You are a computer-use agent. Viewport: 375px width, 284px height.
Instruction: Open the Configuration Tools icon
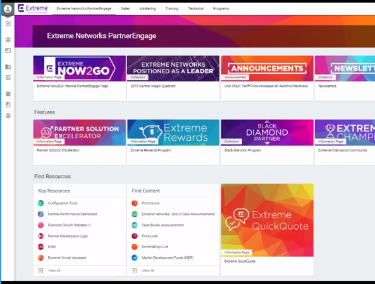click(41, 203)
